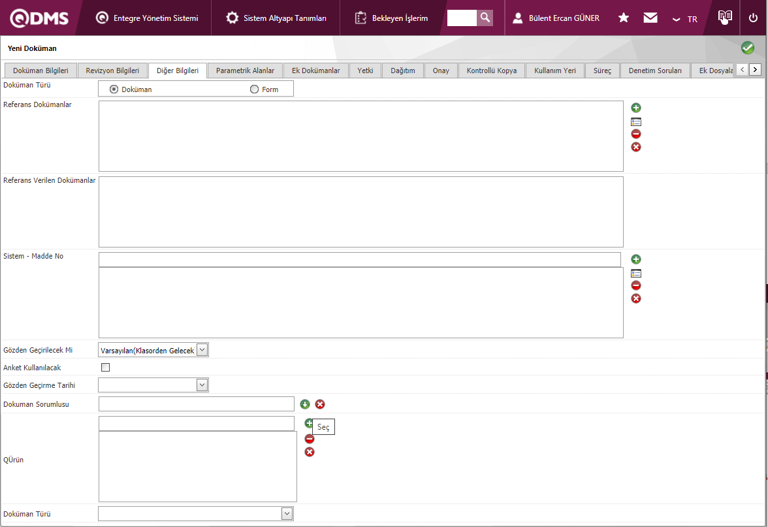Switch to the Revizyon Bilgileri tab
This screenshot has height=527, width=768.
point(112,71)
